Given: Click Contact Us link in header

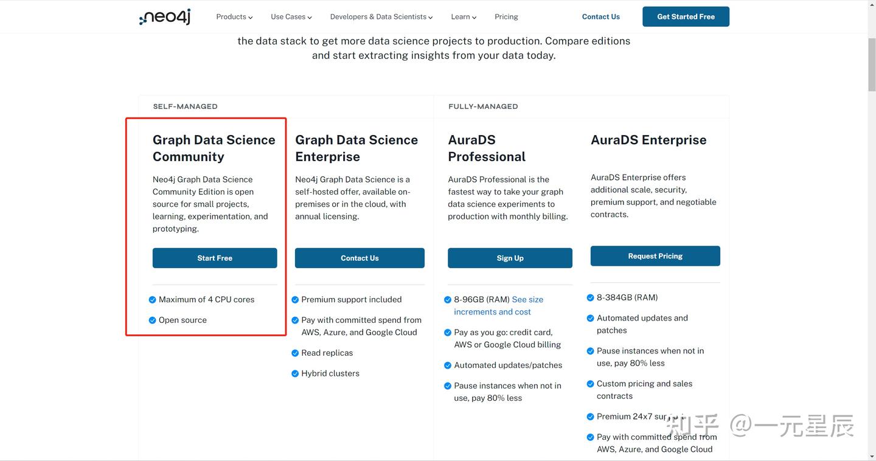Looking at the screenshot, I should (x=600, y=17).
